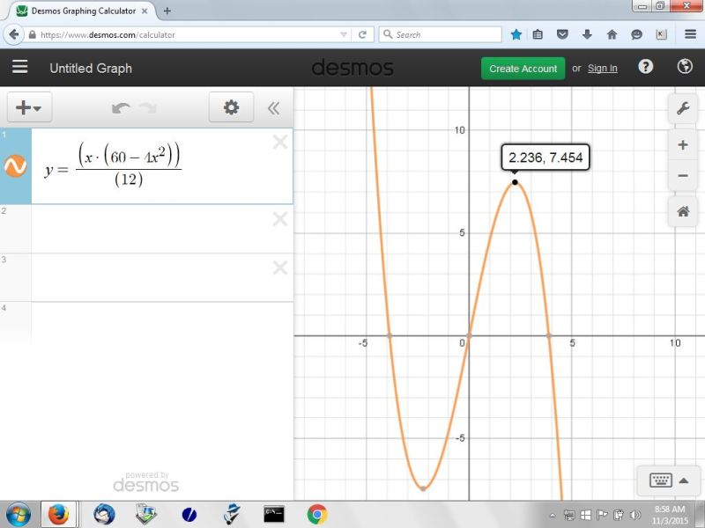
Task: Zoom out of the graph
Action: [683, 175]
